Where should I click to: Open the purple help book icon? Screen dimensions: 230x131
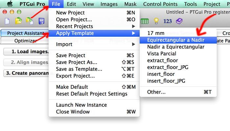point(179,21)
